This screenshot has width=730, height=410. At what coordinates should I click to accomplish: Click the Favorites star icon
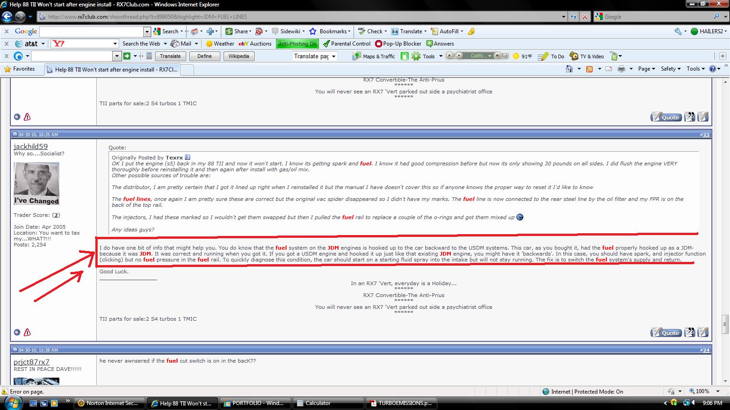(x=7, y=69)
